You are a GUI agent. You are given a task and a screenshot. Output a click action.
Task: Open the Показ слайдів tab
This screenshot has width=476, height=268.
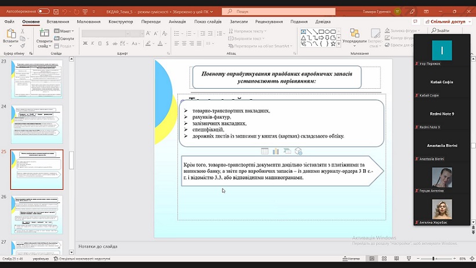click(208, 21)
